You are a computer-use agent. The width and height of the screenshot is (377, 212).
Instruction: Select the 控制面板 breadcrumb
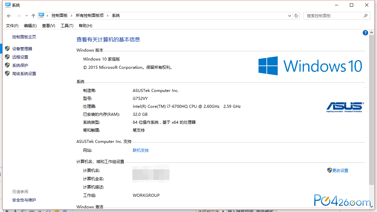(59, 16)
